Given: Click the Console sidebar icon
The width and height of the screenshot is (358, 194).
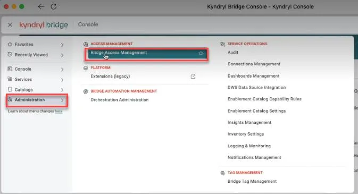Looking at the screenshot, I should point(10,69).
